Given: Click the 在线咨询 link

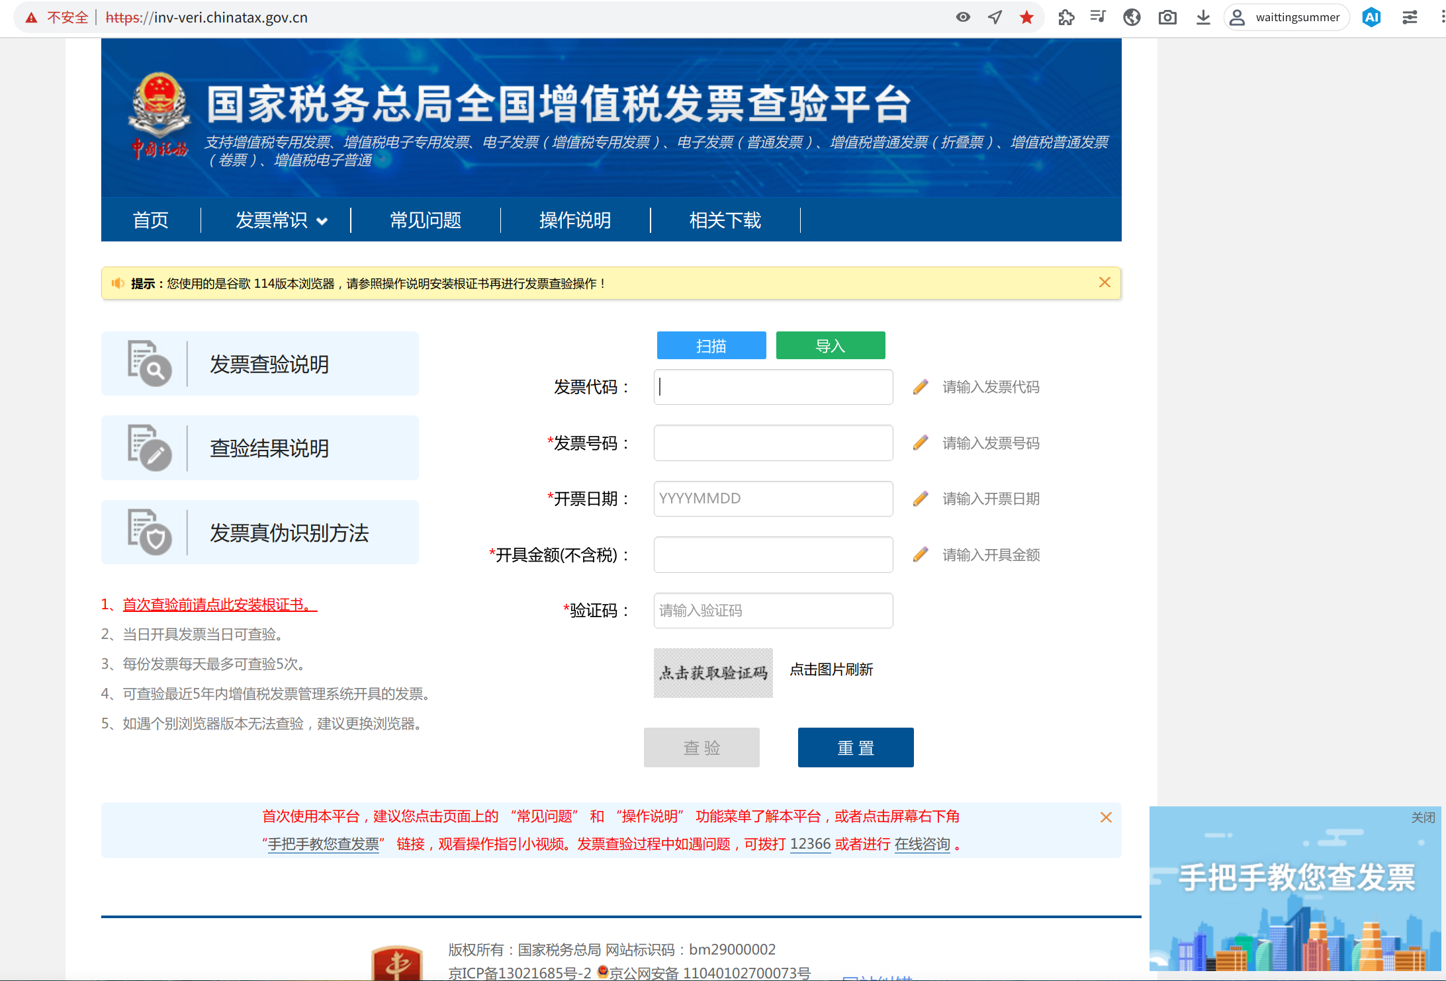Looking at the screenshot, I should [923, 844].
